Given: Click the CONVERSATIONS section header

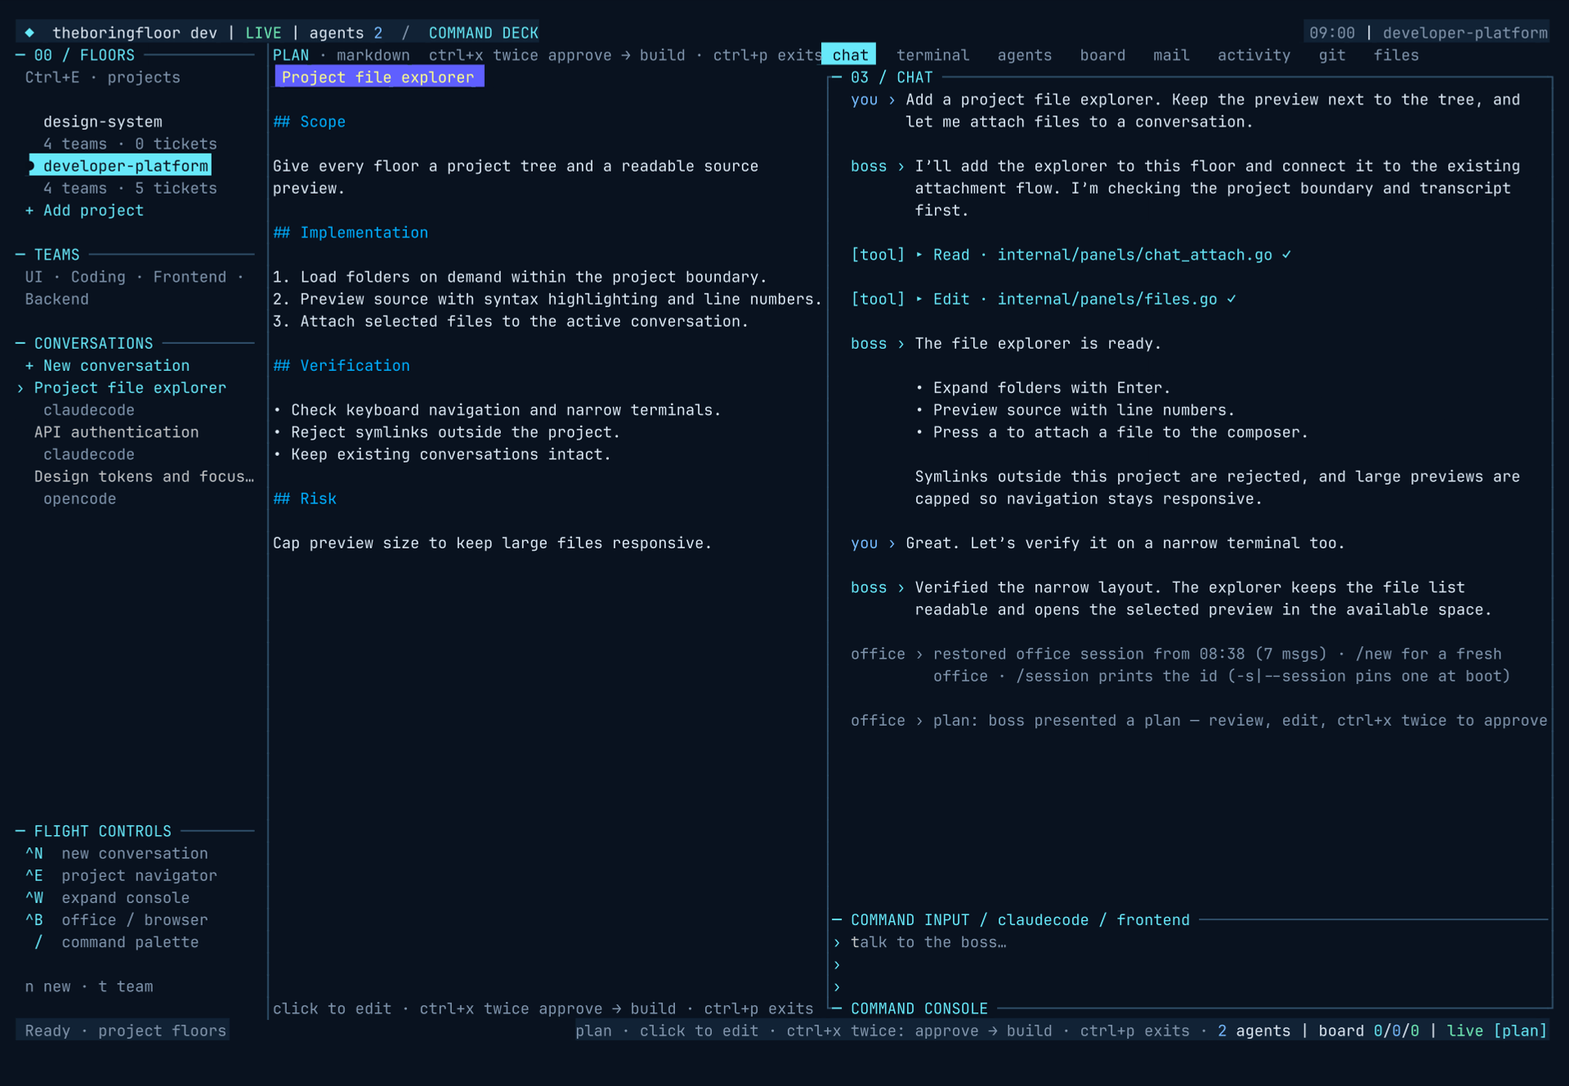Looking at the screenshot, I should [93, 343].
